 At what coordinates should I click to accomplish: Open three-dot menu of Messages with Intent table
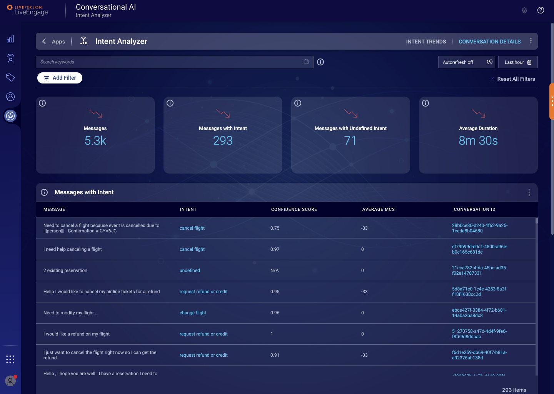(529, 192)
